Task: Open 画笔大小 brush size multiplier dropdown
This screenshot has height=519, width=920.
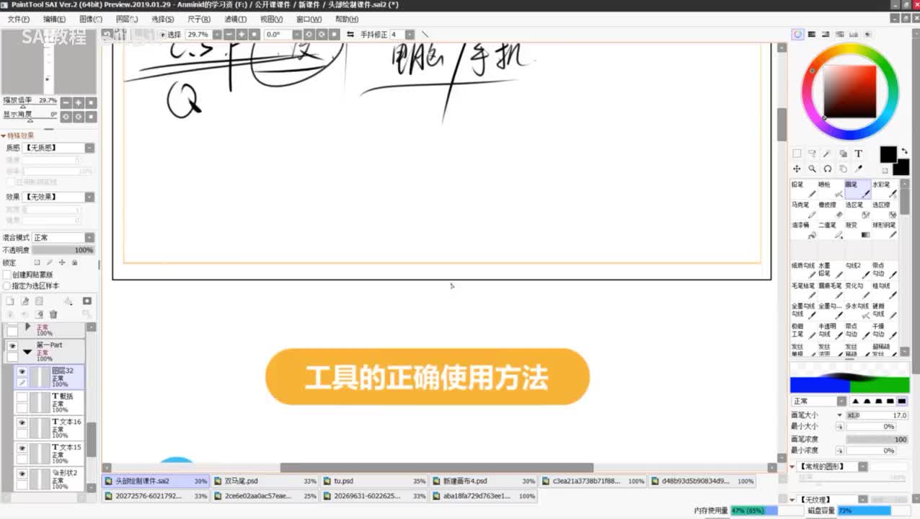Action: pyautogui.click(x=839, y=415)
